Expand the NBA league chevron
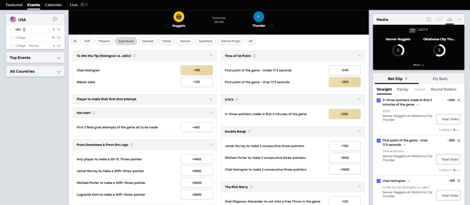 point(59,29)
